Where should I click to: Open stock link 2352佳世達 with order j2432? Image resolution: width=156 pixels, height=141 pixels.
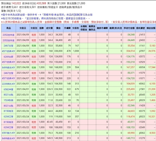pyautogui.click(x=9, y=40)
